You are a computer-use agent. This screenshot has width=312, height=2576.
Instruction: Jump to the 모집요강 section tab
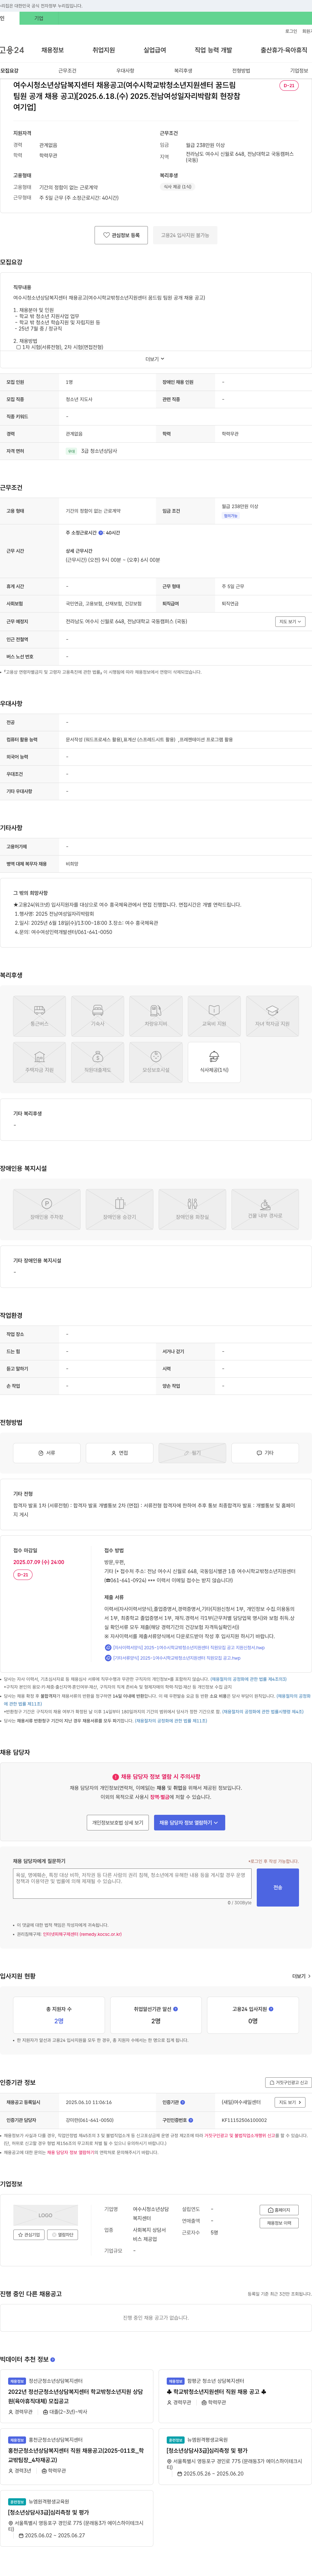(9, 71)
